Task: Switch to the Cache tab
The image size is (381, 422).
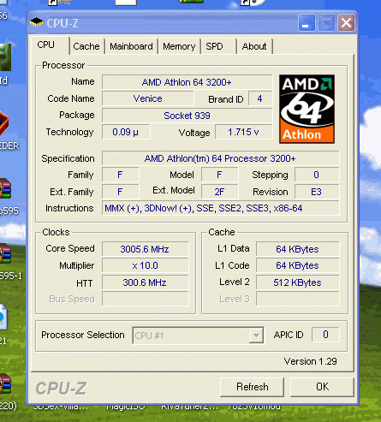Action: pos(86,46)
